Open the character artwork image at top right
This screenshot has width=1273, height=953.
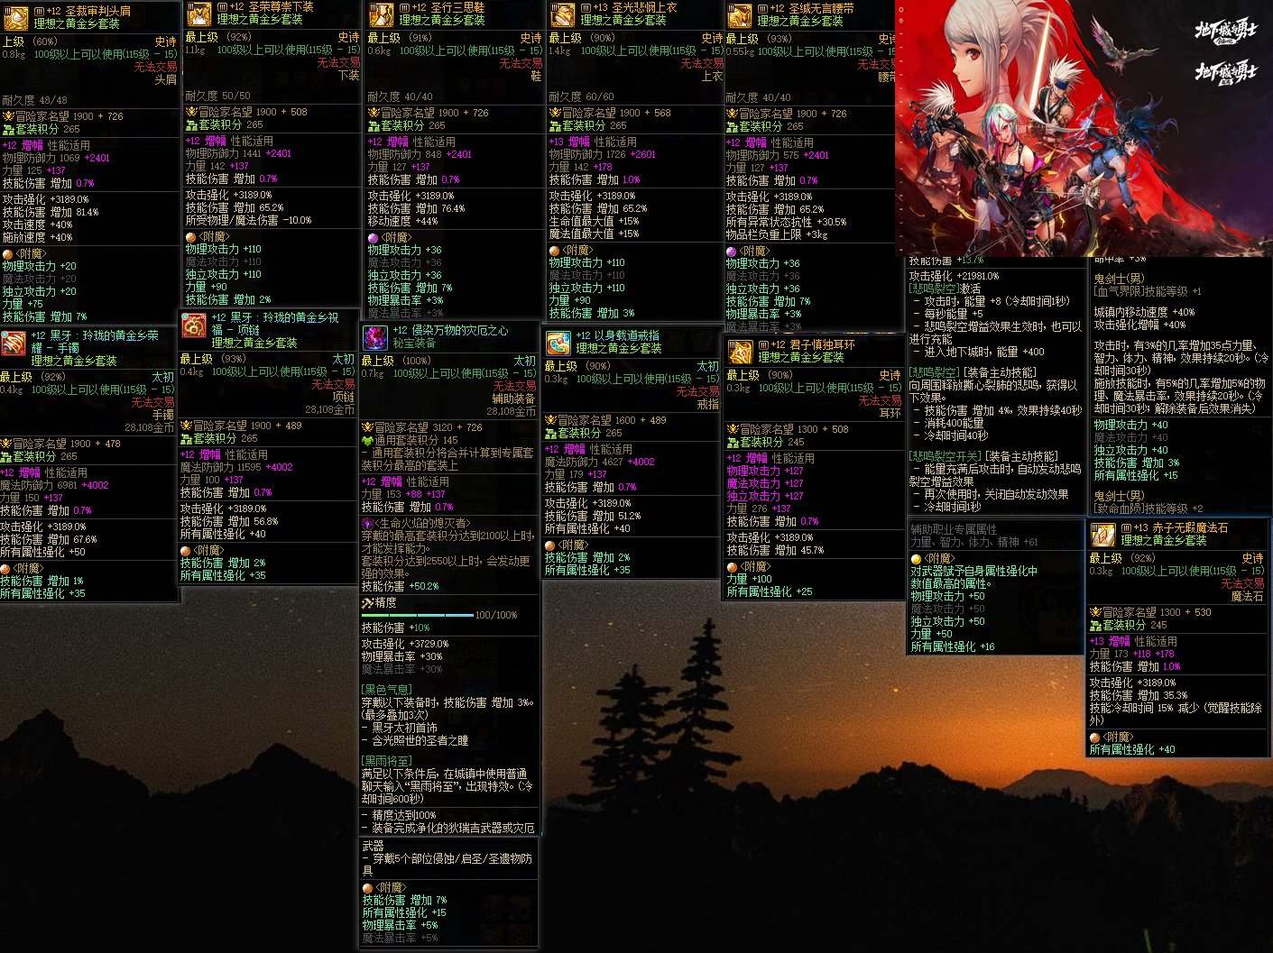[1084, 128]
